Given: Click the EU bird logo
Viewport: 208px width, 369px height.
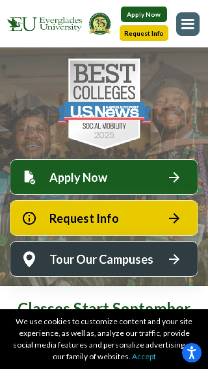Looking at the screenshot, I should pos(22,24).
